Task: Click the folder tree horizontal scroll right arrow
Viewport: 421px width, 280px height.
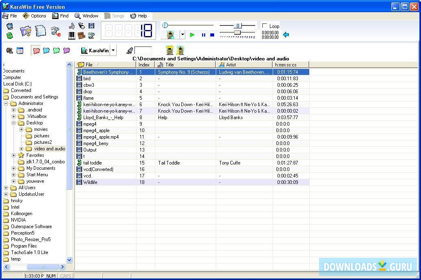Action: click(62, 267)
